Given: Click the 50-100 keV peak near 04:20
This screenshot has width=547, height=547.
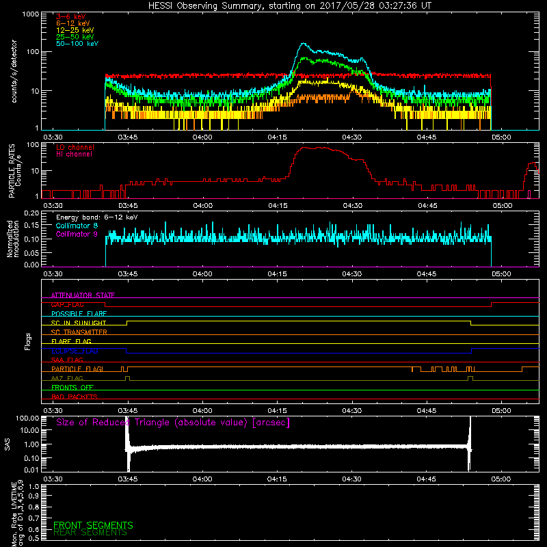Looking at the screenshot, I should pyautogui.click(x=304, y=44).
